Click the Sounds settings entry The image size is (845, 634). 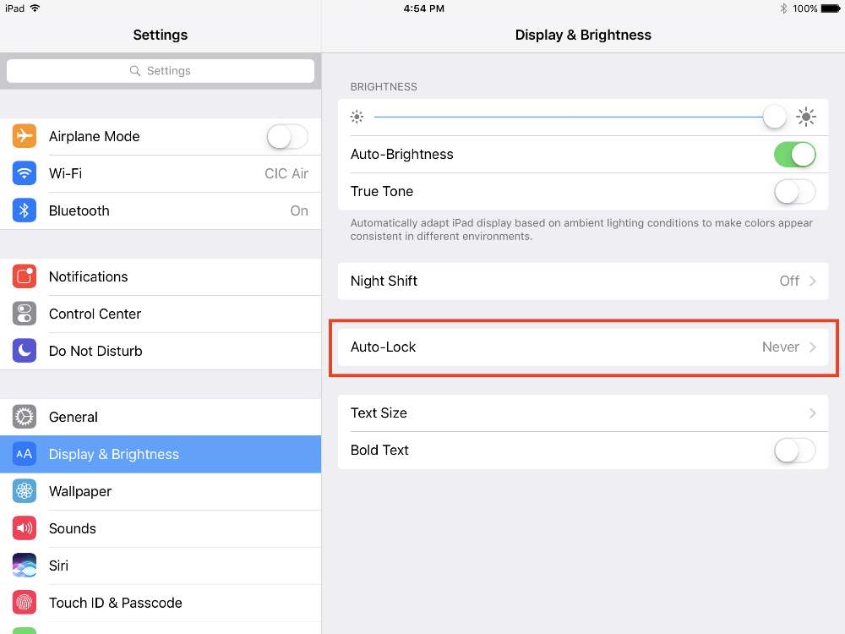tap(161, 528)
